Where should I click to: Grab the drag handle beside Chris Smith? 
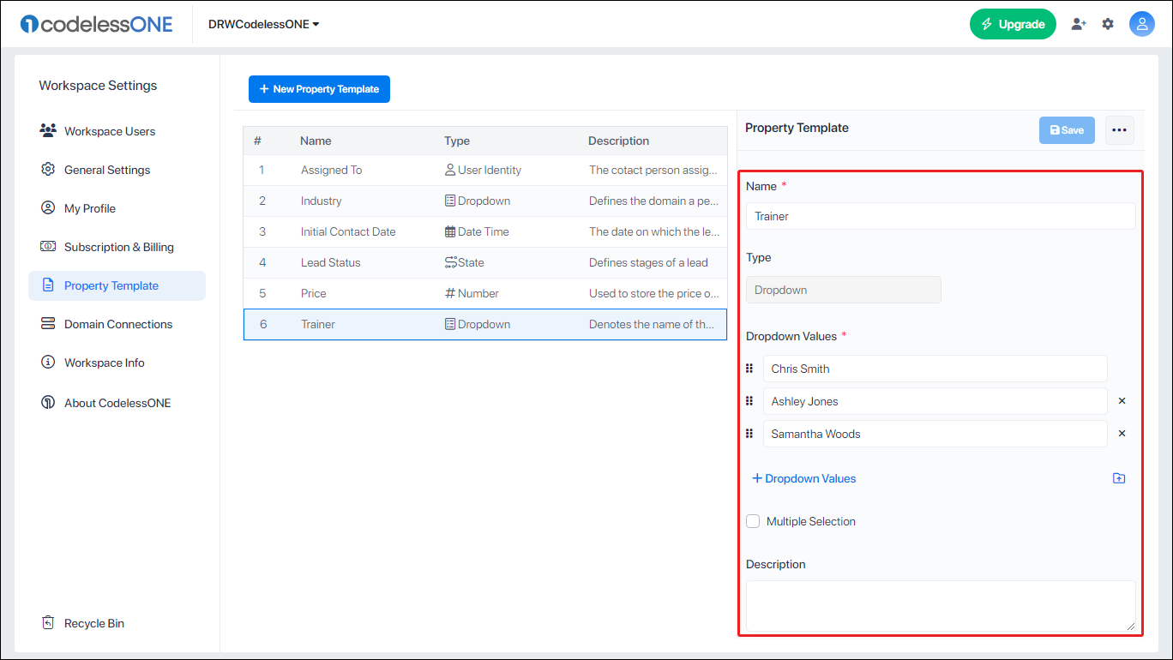coord(749,369)
